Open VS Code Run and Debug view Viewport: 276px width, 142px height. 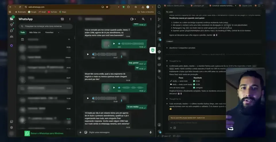tap(159, 26)
